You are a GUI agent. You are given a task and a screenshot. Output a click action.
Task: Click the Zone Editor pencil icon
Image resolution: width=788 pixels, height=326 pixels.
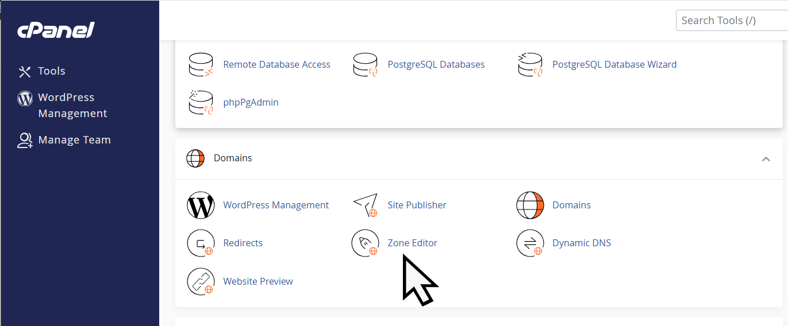(366, 243)
